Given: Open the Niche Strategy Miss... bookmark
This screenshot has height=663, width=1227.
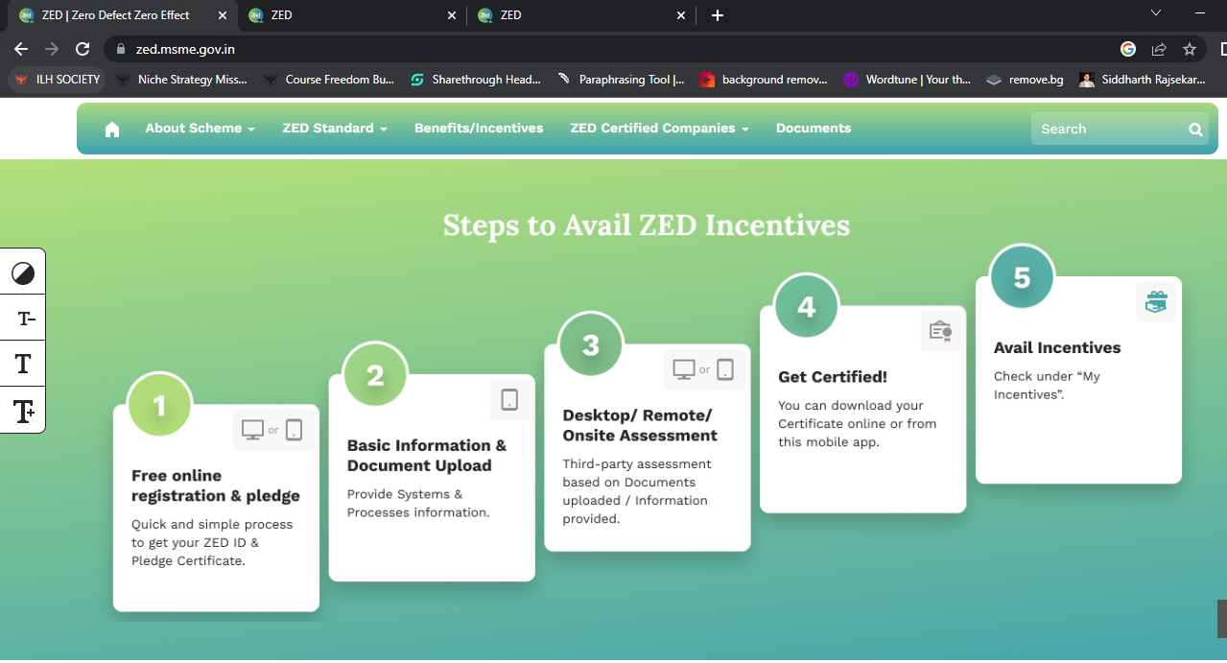Looking at the screenshot, I should click(x=181, y=80).
